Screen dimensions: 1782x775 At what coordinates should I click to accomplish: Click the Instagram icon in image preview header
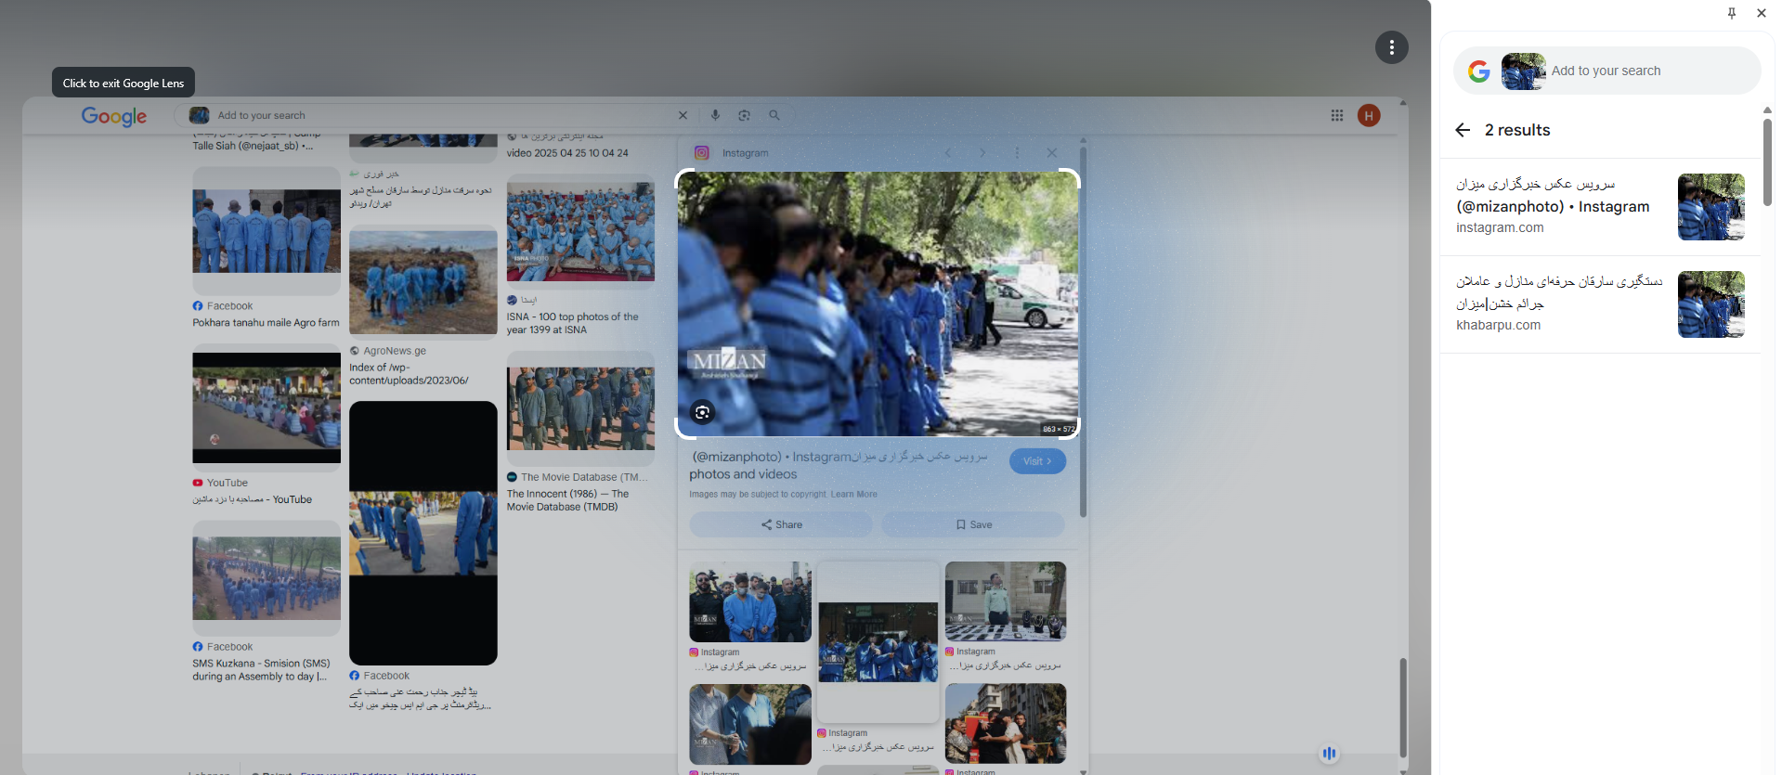pos(702,153)
